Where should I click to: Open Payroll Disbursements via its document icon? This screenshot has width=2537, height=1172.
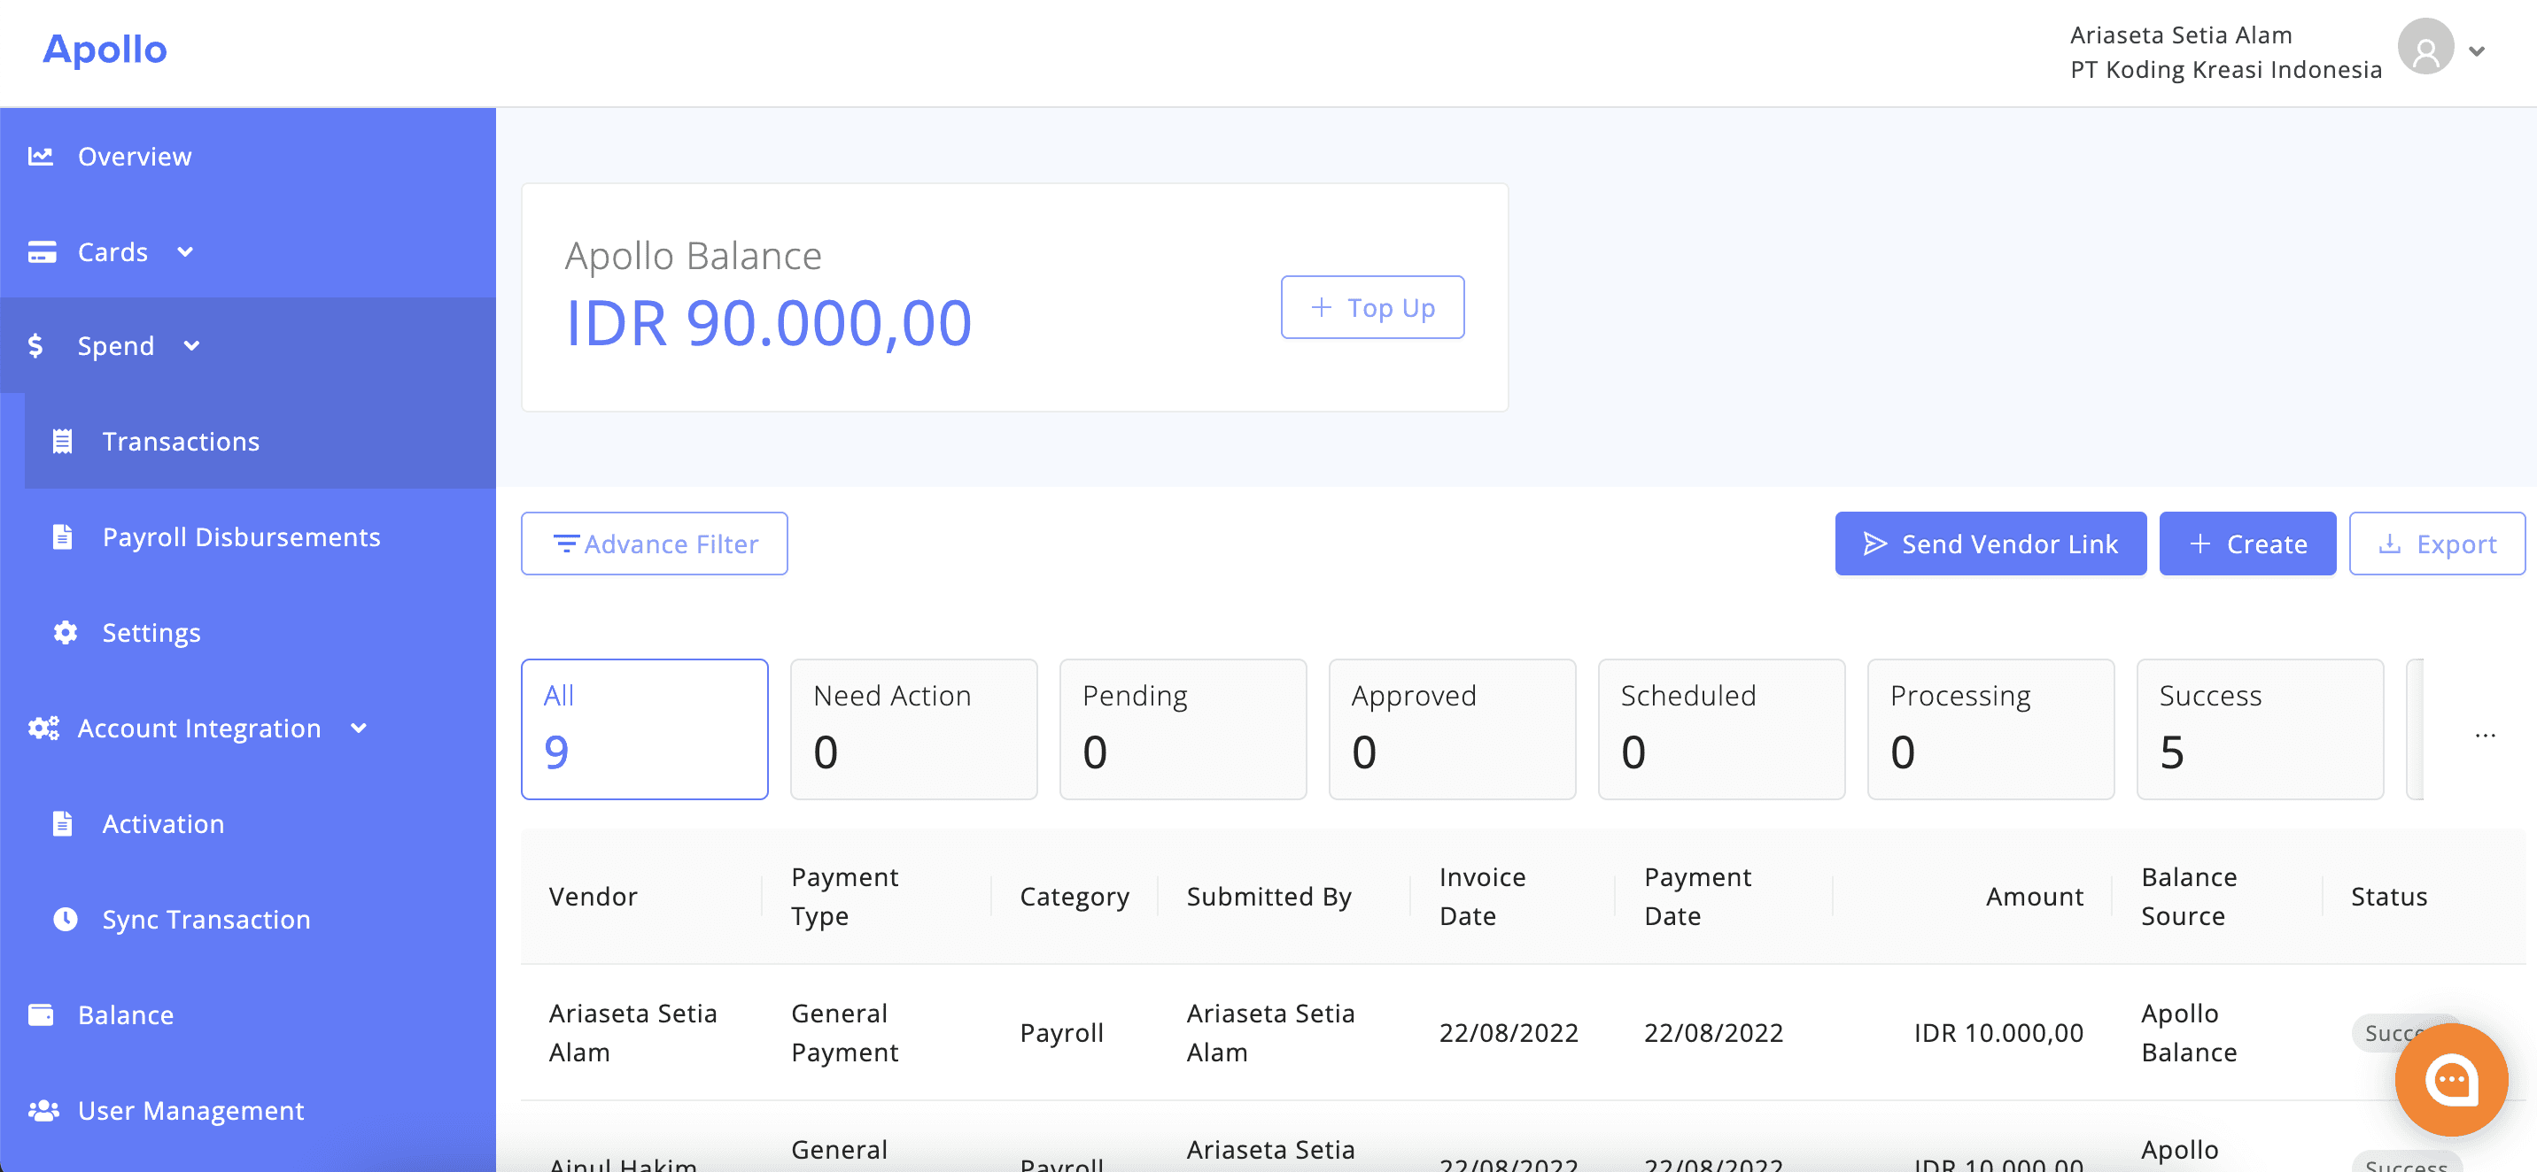tap(64, 536)
